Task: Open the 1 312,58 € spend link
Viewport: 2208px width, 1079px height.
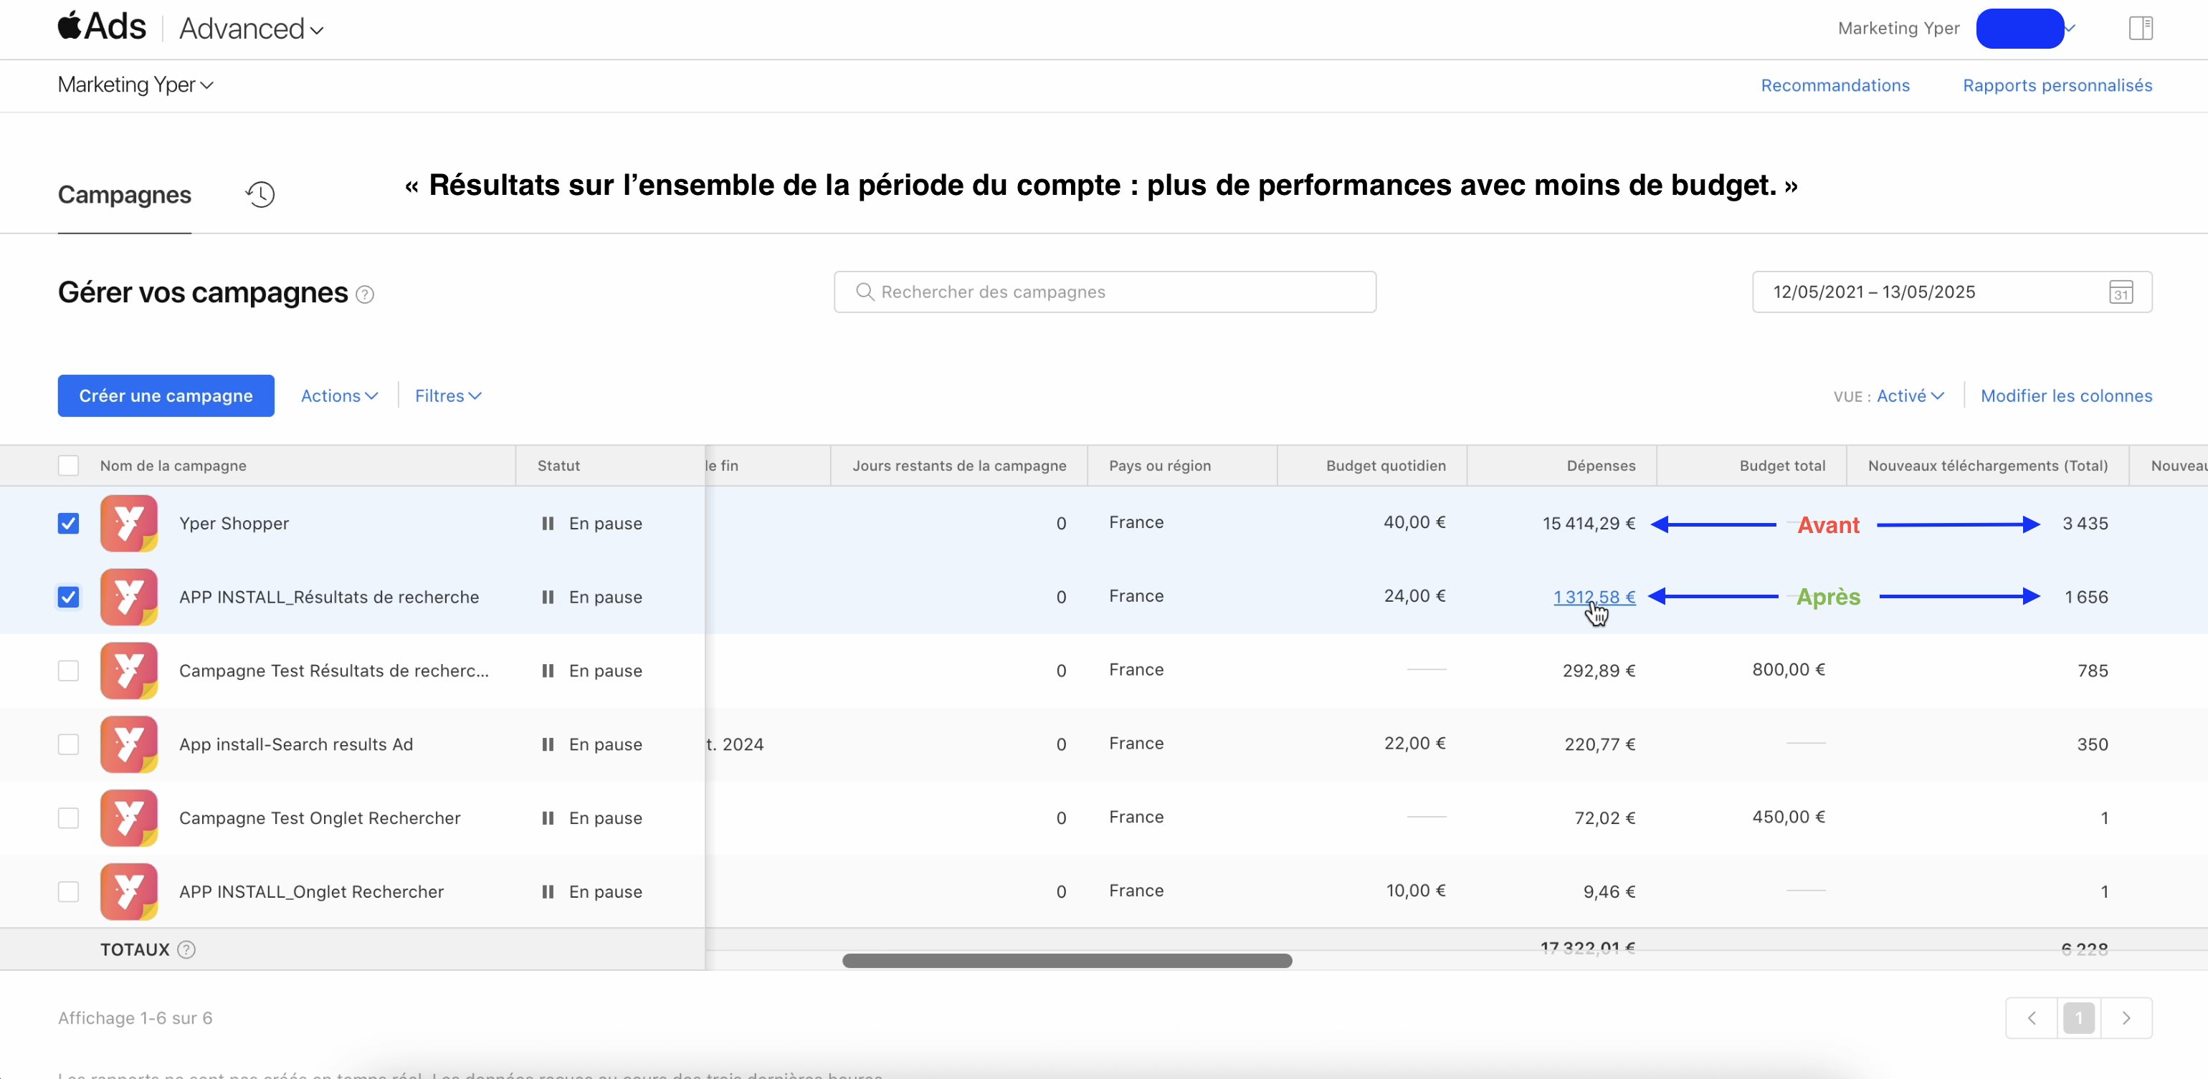Action: (x=1594, y=597)
